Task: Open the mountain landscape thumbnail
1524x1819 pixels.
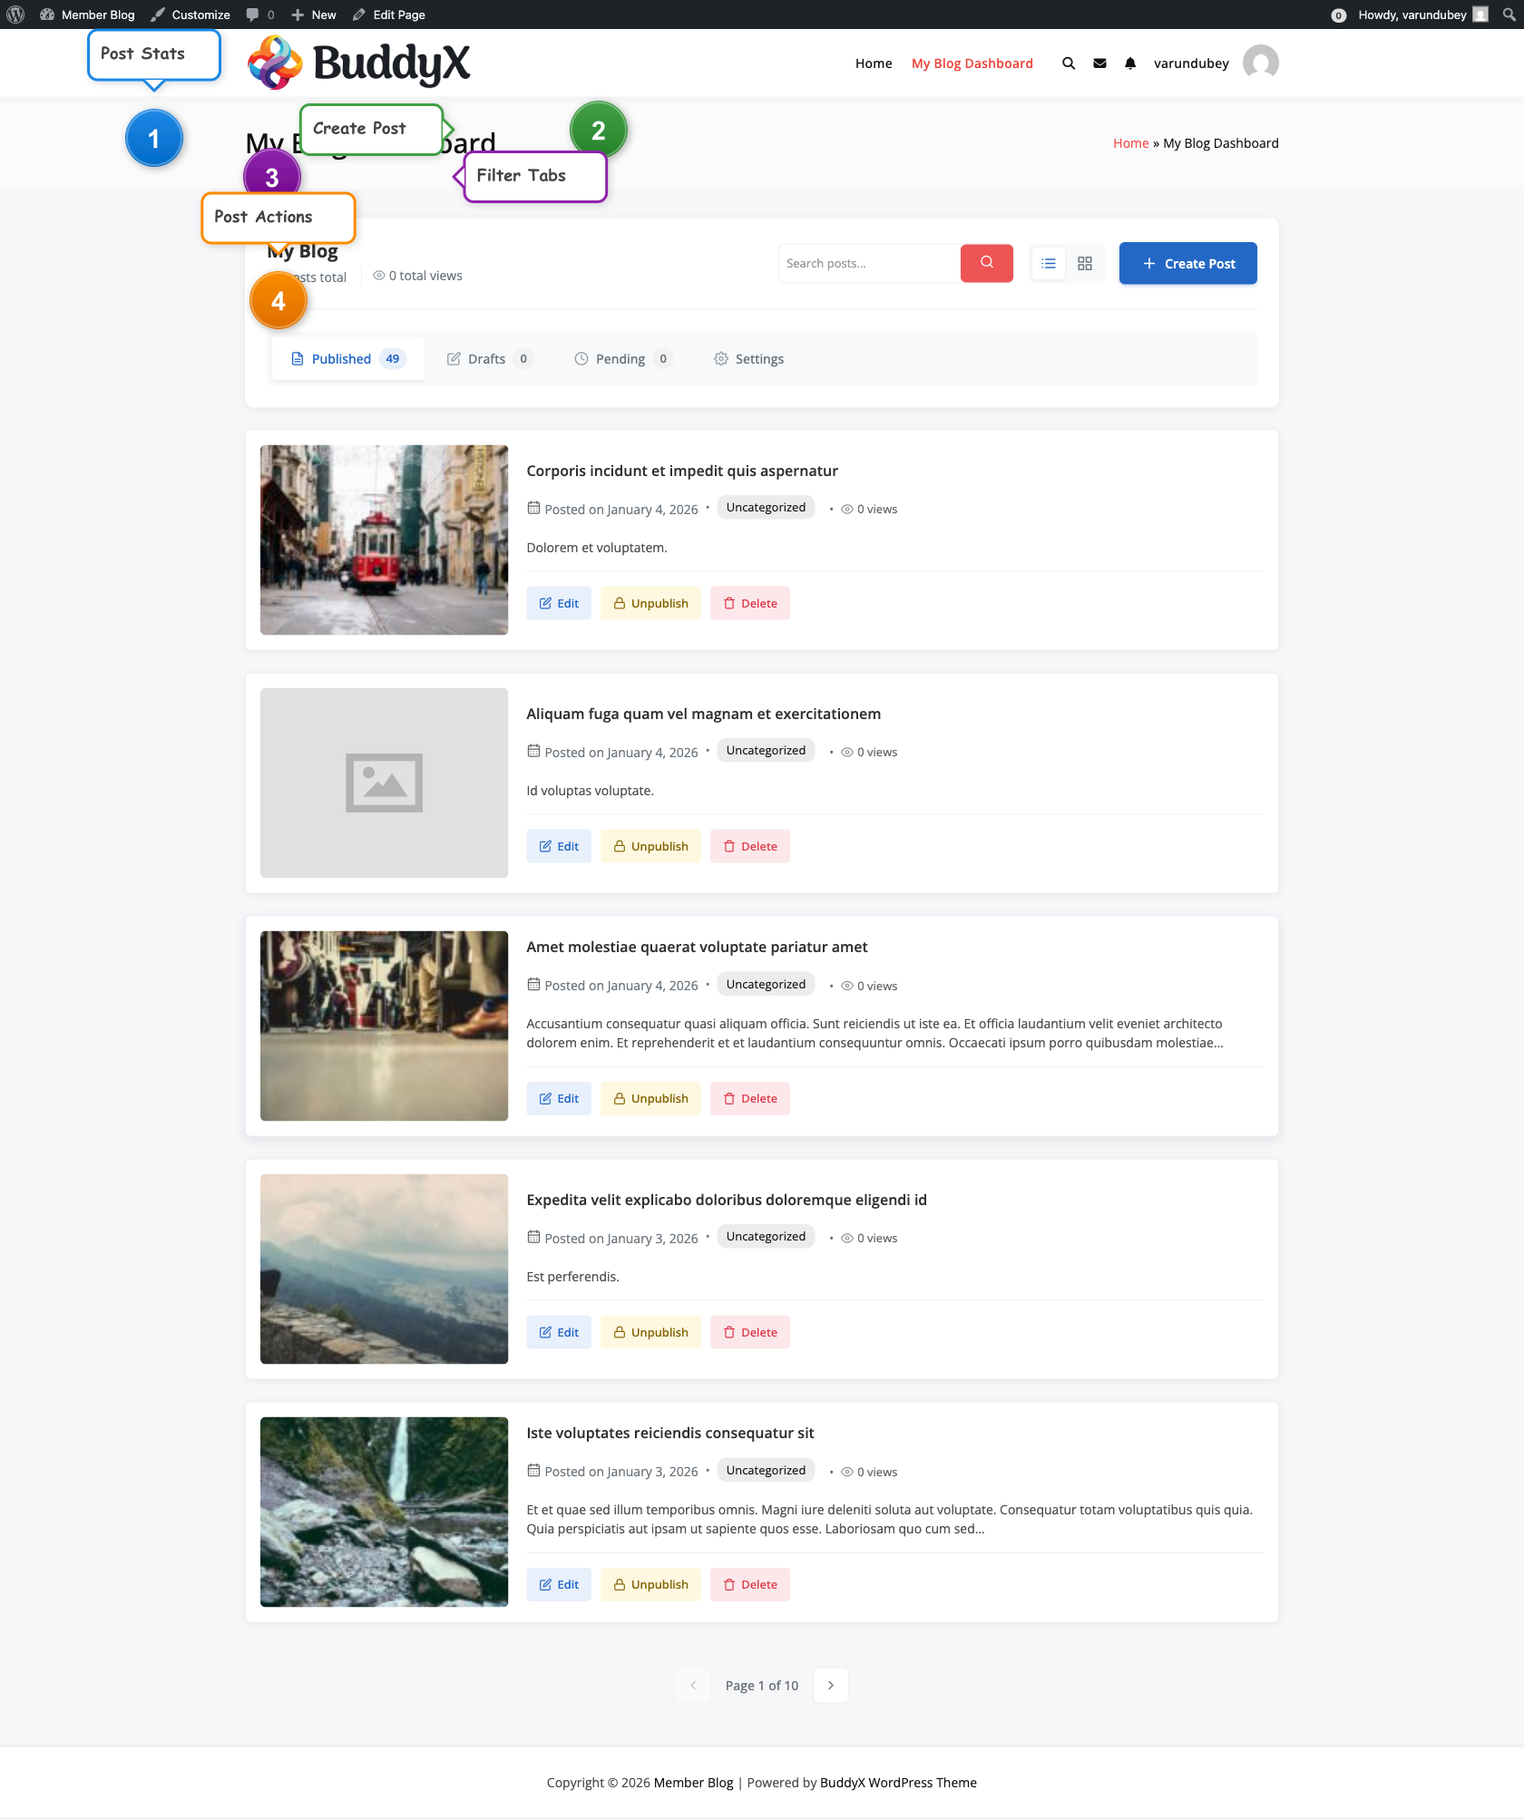Action: point(384,1269)
